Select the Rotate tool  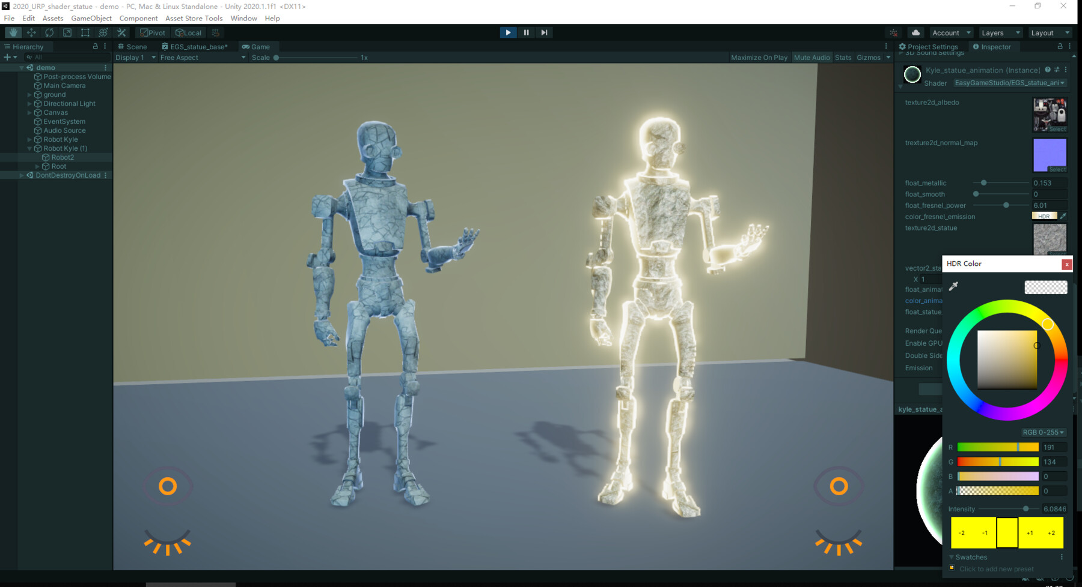[49, 32]
